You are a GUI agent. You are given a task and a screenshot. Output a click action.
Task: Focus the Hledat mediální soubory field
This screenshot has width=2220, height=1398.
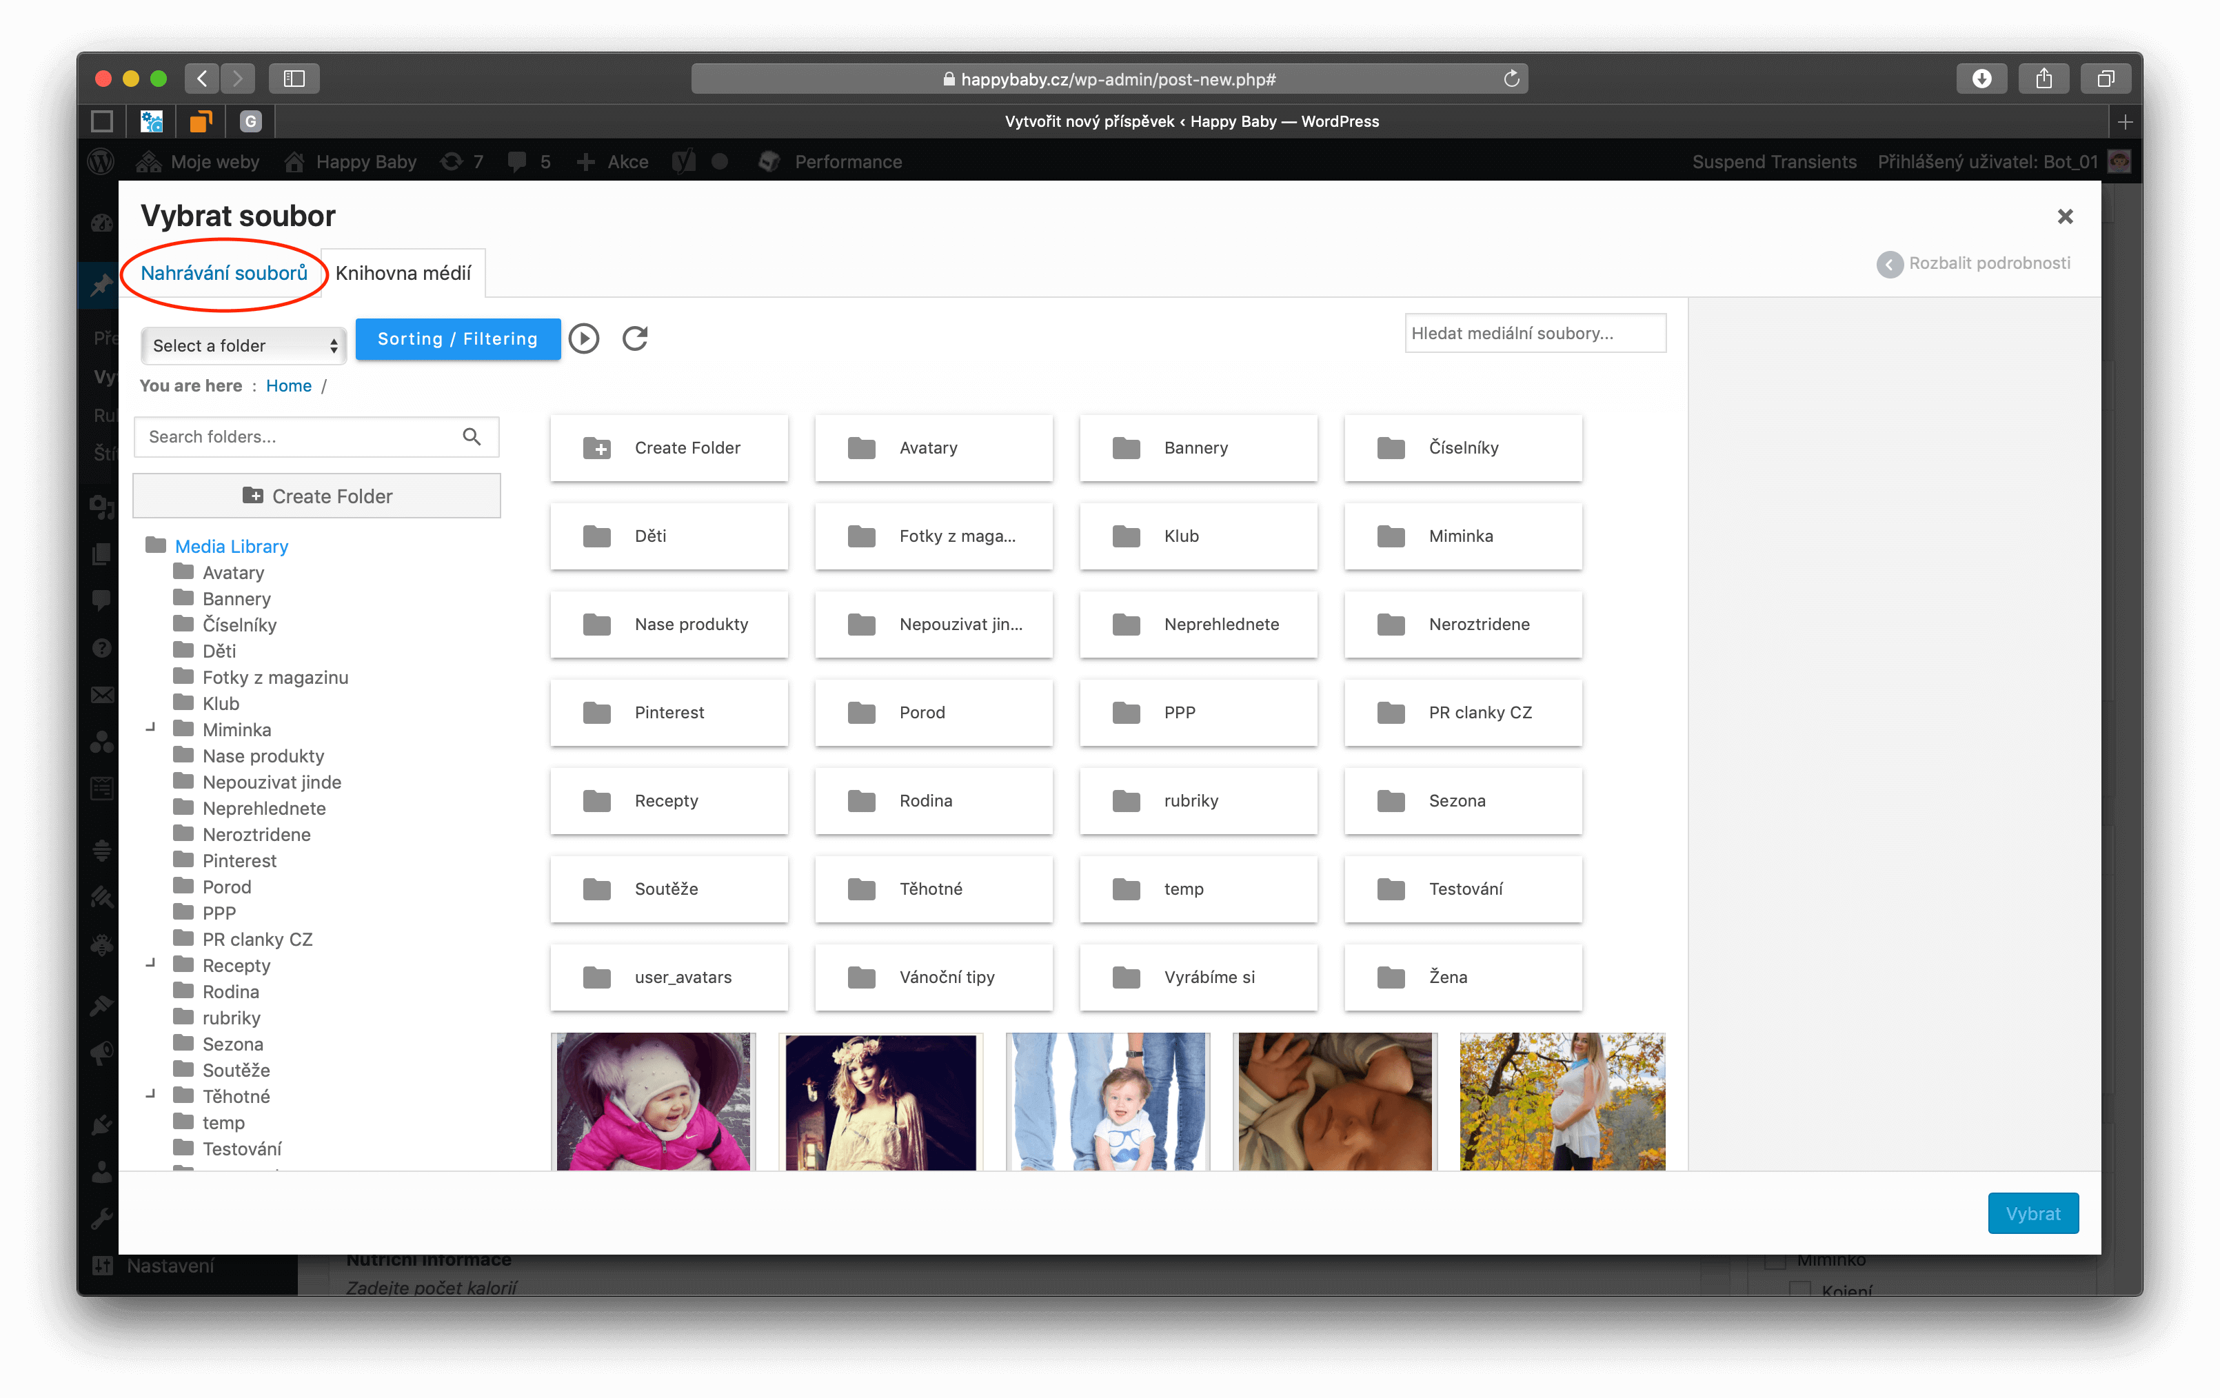click(x=1535, y=334)
